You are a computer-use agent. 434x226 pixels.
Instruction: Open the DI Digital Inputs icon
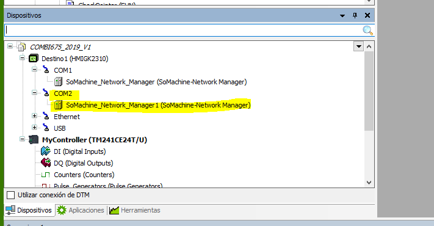click(46, 151)
